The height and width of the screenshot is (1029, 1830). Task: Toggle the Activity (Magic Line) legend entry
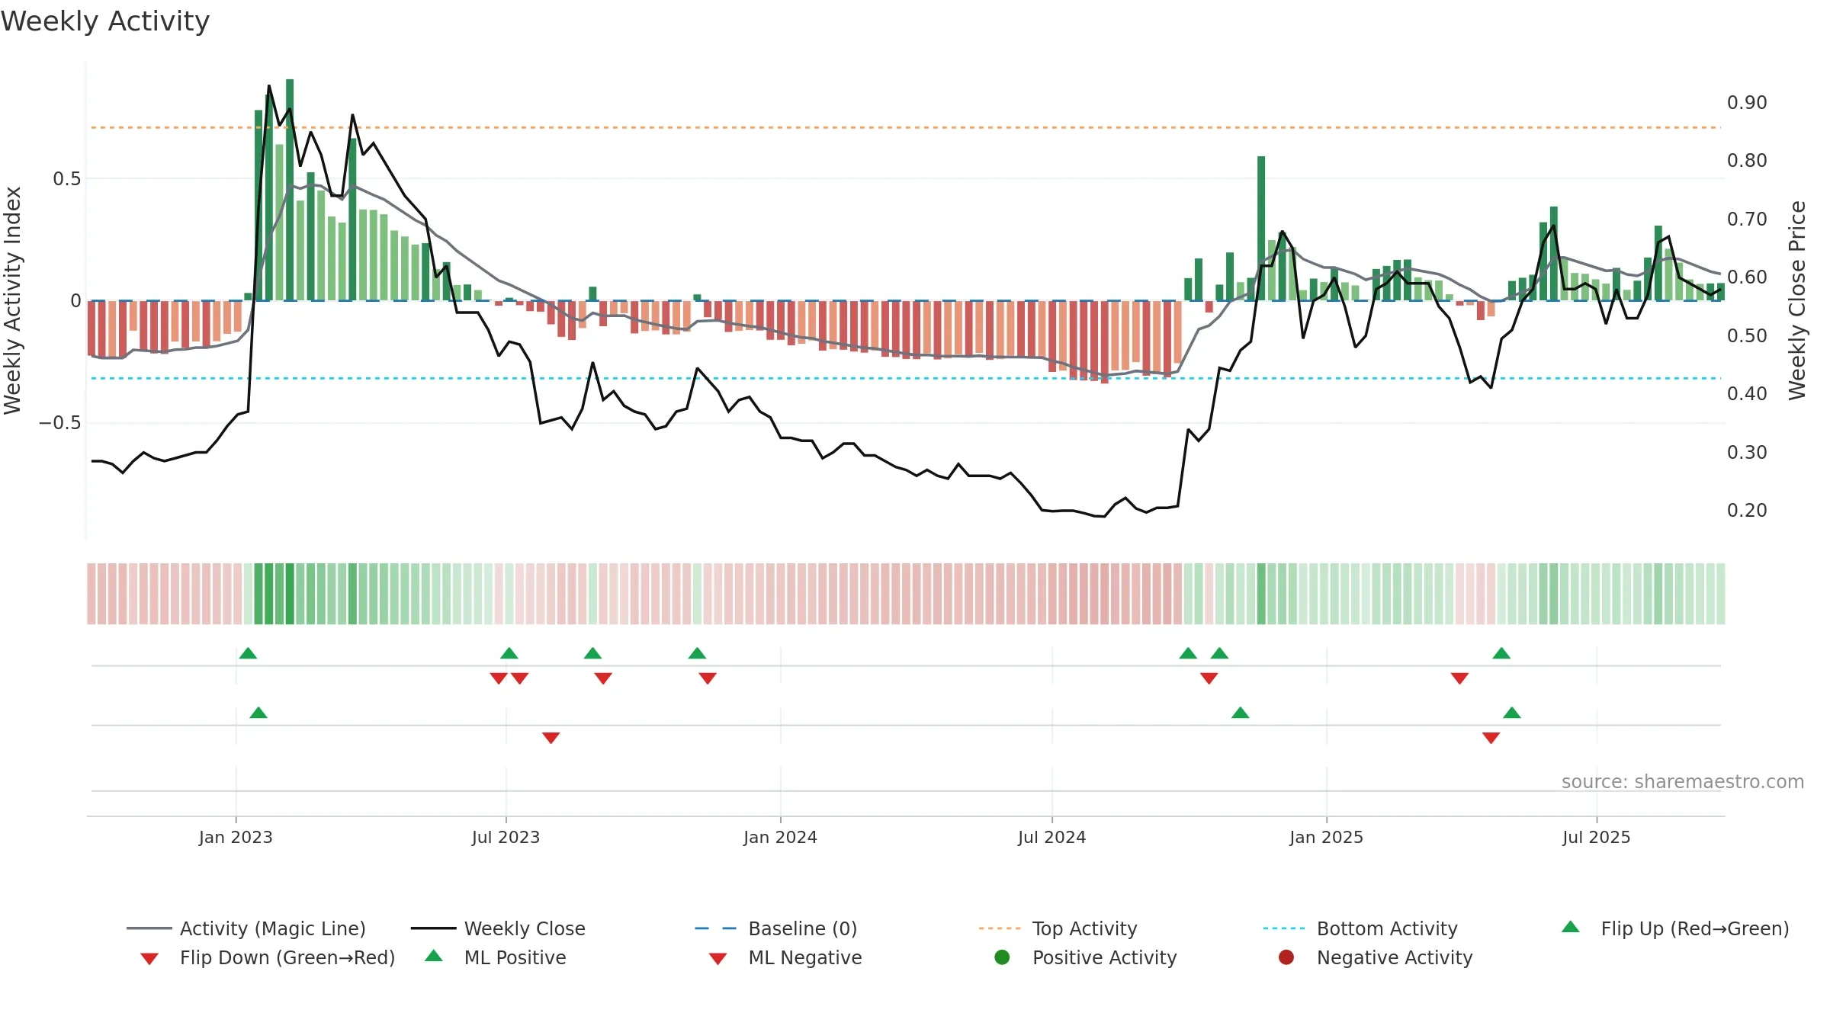point(246,928)
